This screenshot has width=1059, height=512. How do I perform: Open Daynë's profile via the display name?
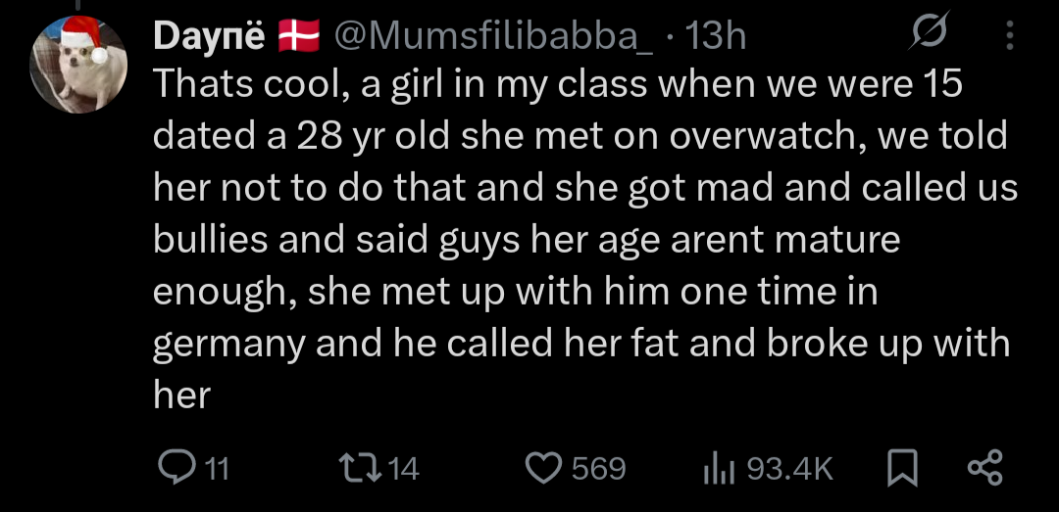(x=210, y=36)
